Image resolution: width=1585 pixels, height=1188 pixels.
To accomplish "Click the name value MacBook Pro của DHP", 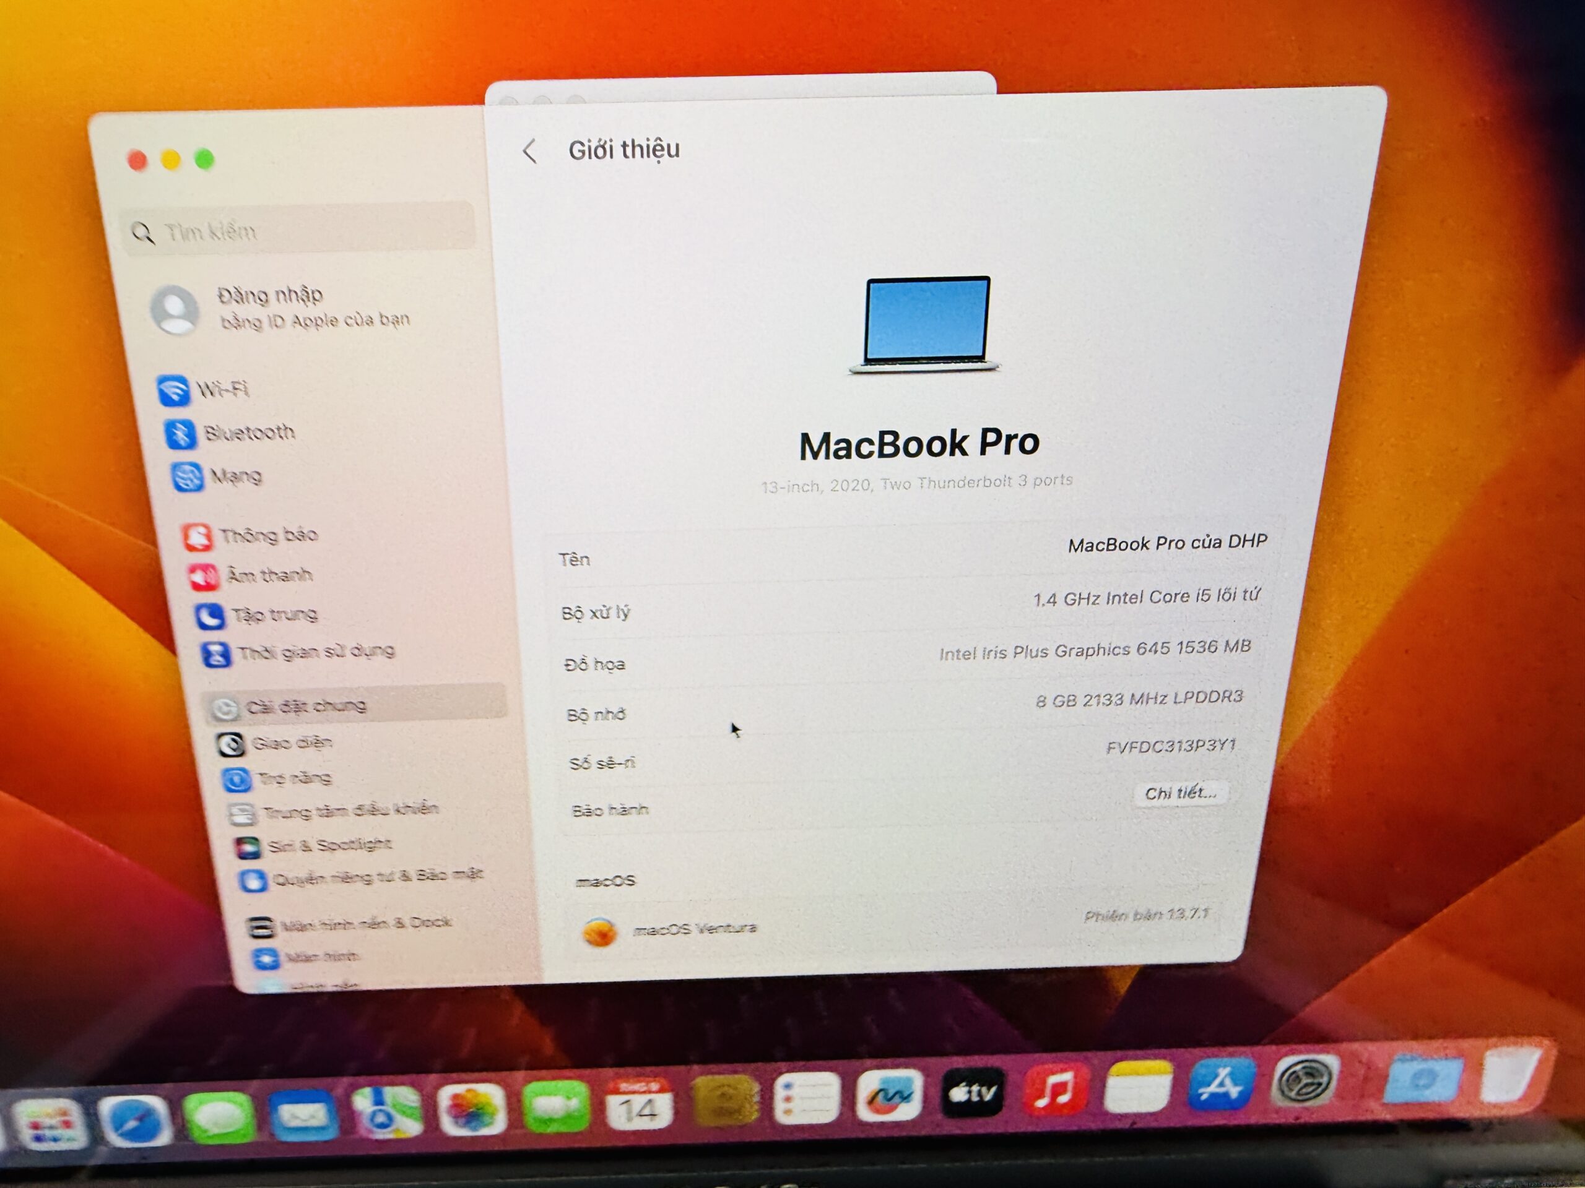I will [1167, 543].
